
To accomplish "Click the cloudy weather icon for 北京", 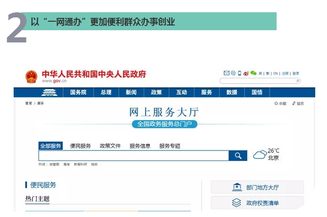I will 260,155.
